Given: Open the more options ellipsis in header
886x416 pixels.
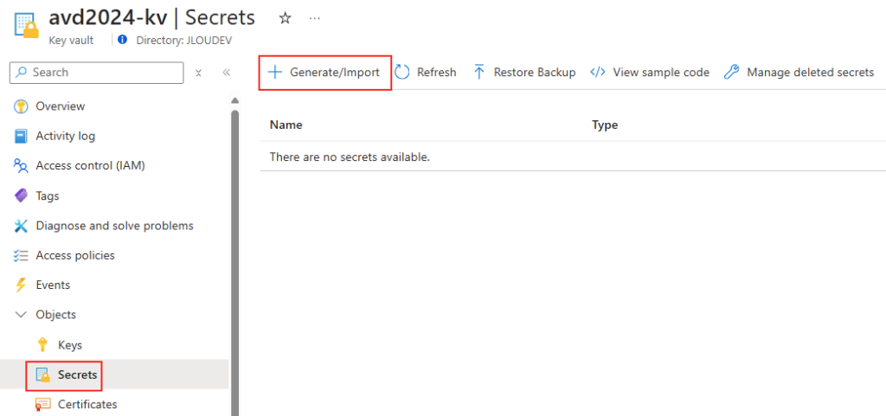Looking at the screenshot, I should click(315, 18).
